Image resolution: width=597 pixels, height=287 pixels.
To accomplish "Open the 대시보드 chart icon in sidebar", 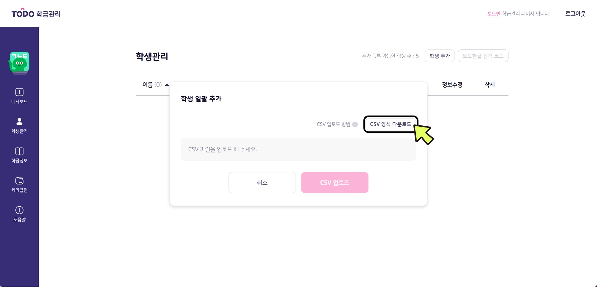I will click(x=19, y=92).
